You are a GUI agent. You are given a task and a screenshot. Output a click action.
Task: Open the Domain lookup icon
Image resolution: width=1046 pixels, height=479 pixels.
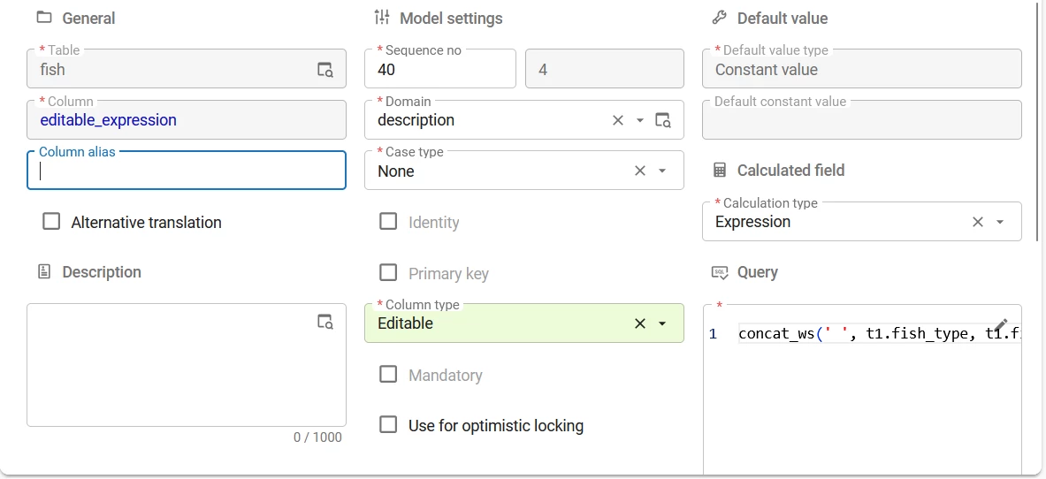tap(663, 120)
